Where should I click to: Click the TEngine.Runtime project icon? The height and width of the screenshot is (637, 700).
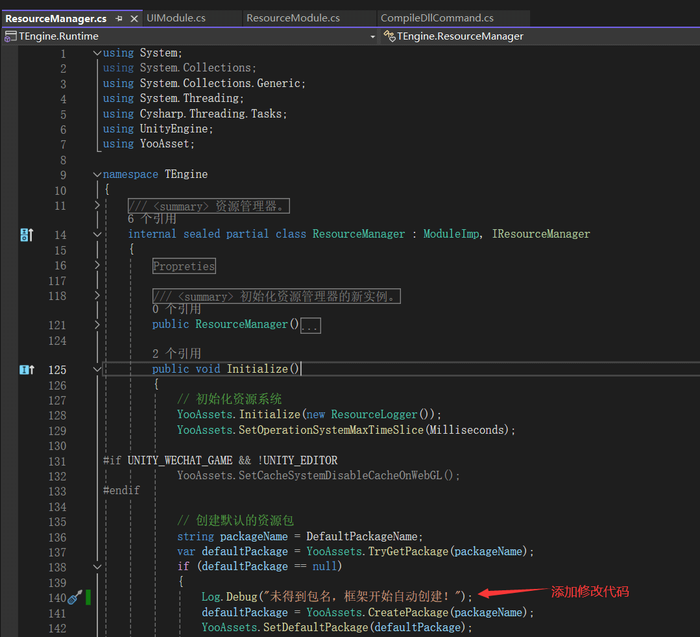pos(10,36)
